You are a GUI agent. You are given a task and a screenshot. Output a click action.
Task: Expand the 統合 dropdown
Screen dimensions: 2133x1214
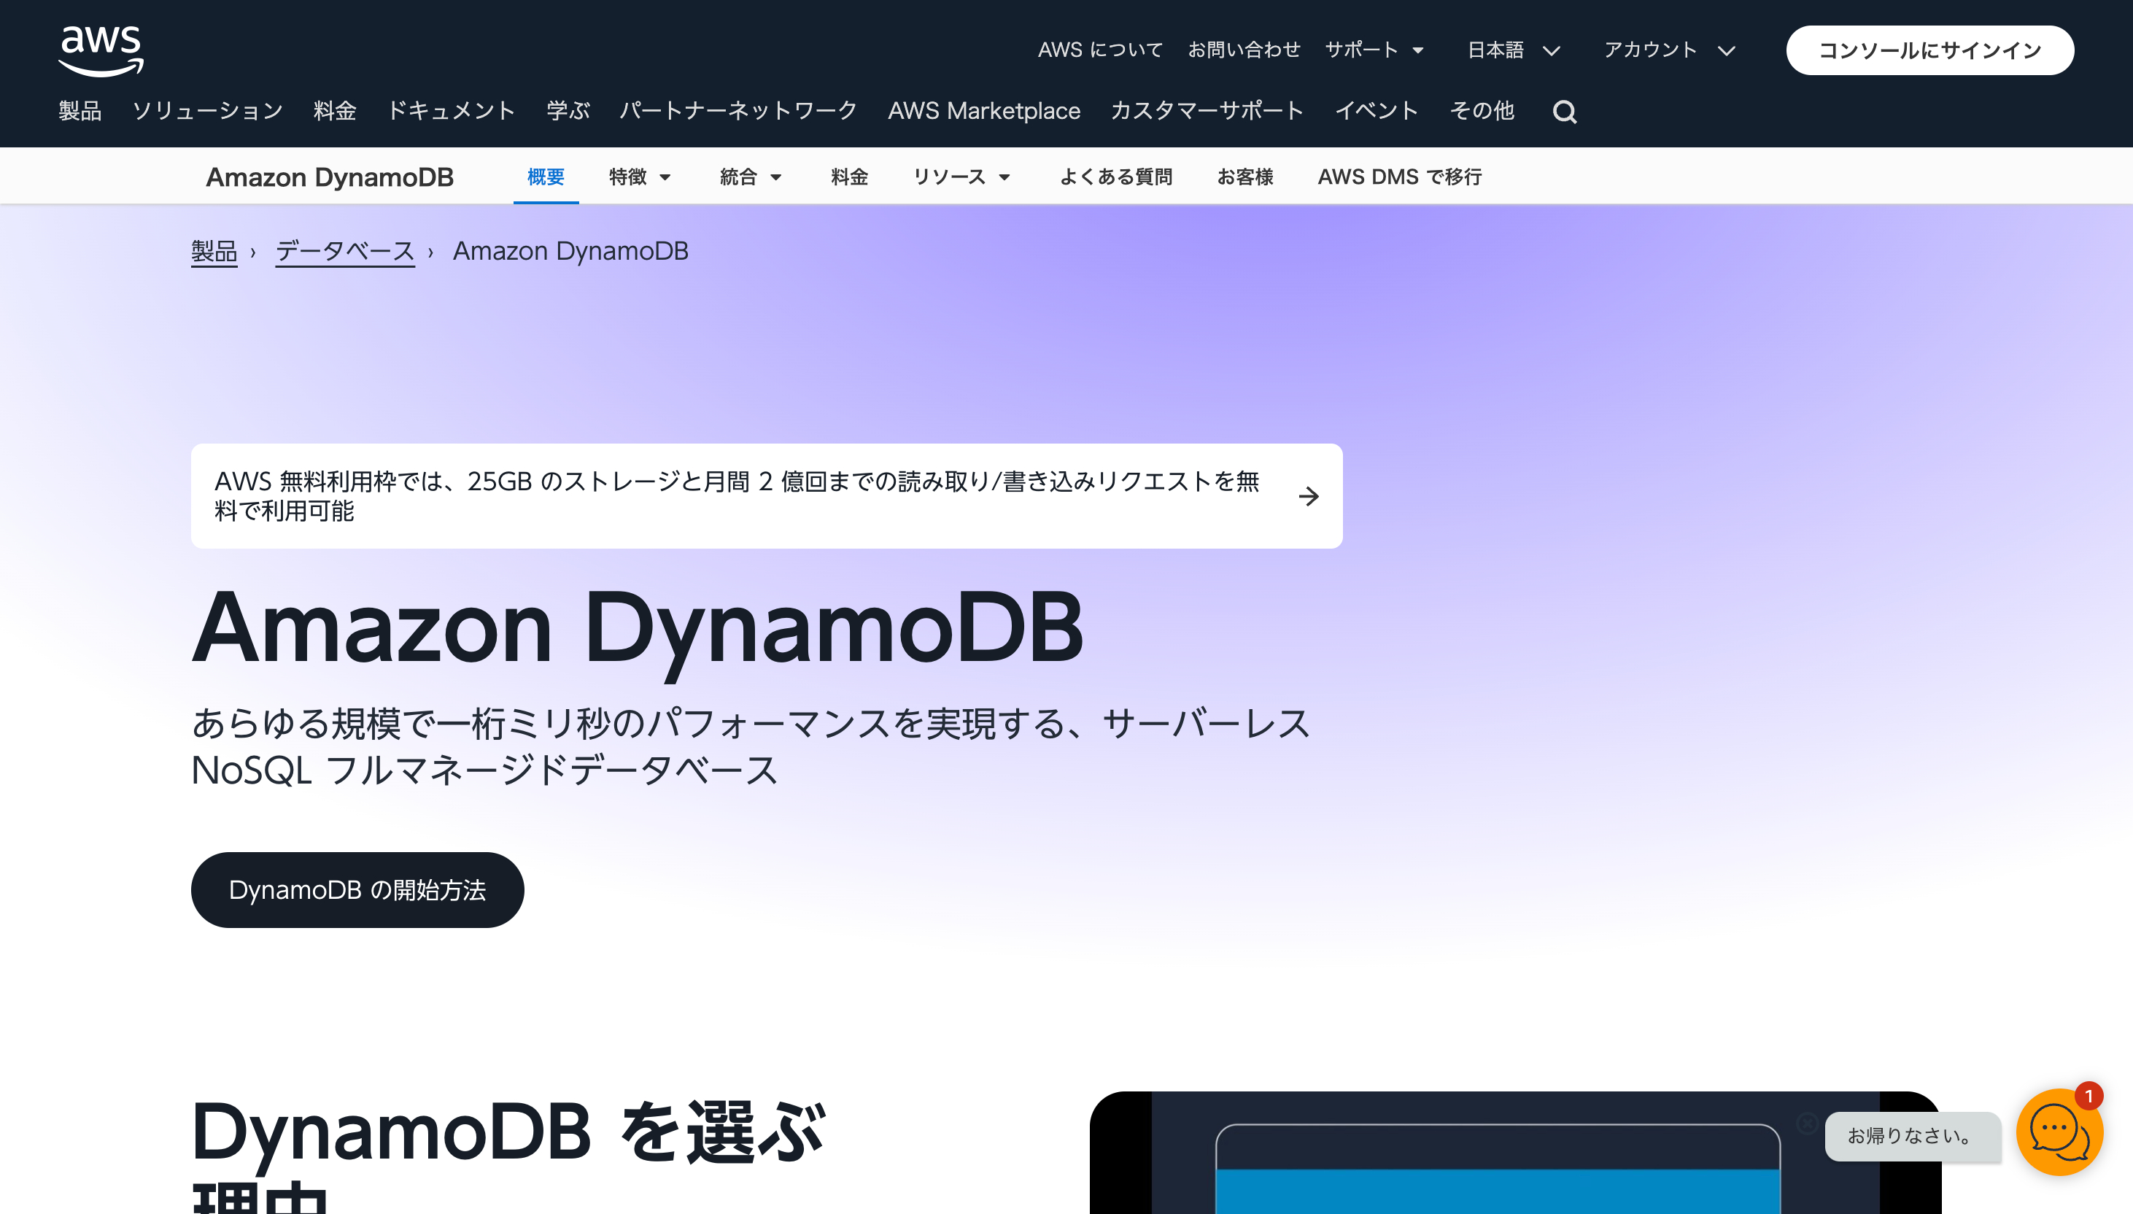pyautogui.click(x=750, y=177)
